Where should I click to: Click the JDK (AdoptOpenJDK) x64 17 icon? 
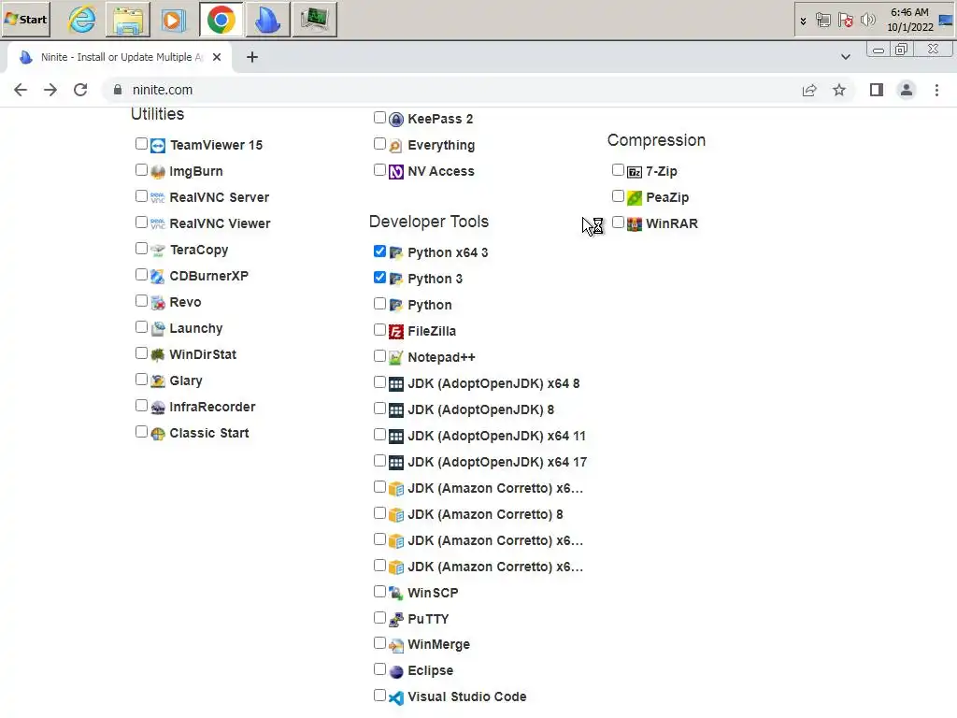point(396,462)
